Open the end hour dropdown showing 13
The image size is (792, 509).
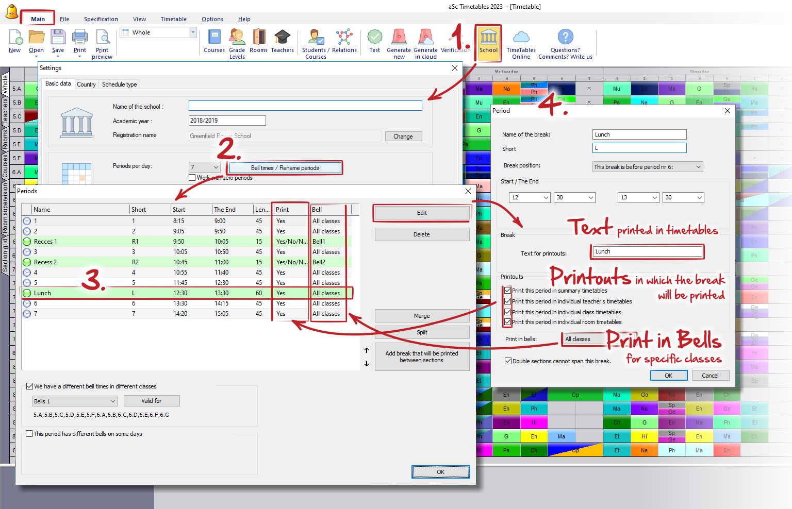639,197
